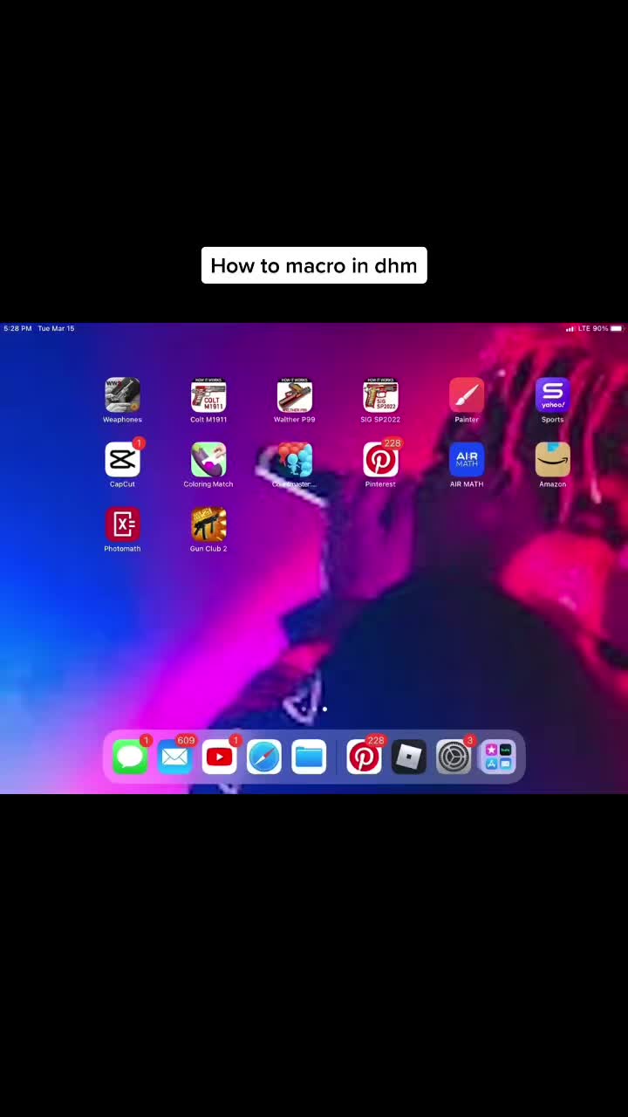This screenshot has width=628, height=1117.
Task: Open the App Library folder in dock
Action: tap(498, 757)
